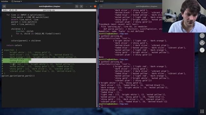The image size is (206, 115).
Task: Click the new tab icon in left terminal
Action: click(4, 6)
